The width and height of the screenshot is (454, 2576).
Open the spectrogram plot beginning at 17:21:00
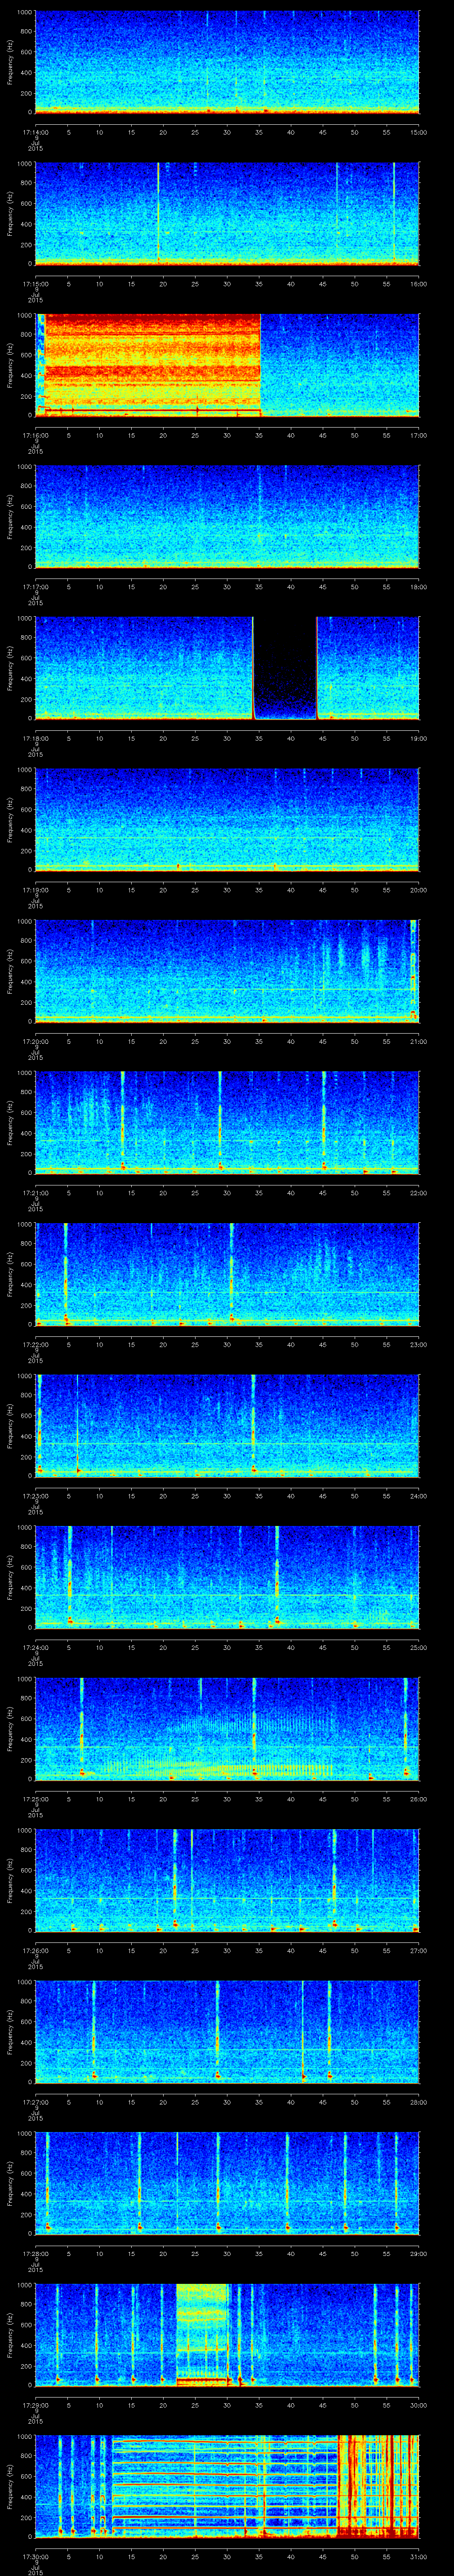[227, 1122]
